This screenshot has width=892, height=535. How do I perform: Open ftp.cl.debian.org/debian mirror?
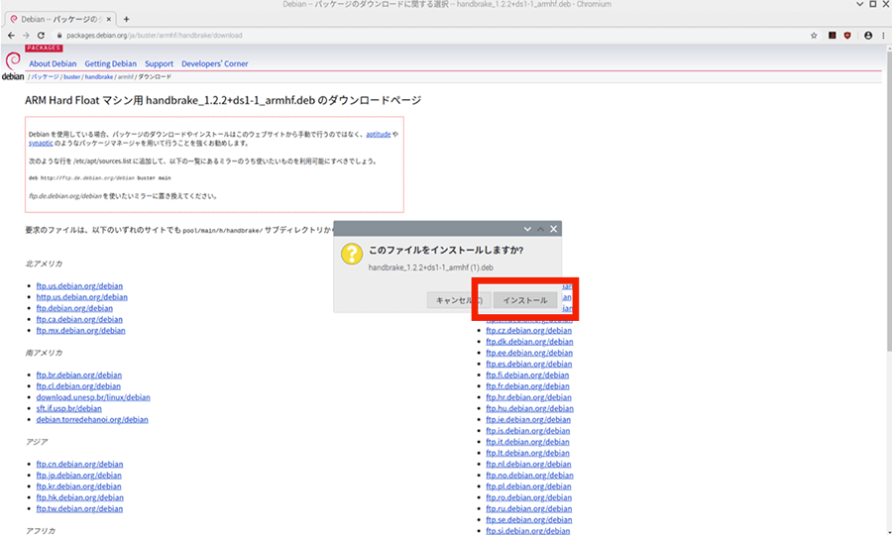78,386
